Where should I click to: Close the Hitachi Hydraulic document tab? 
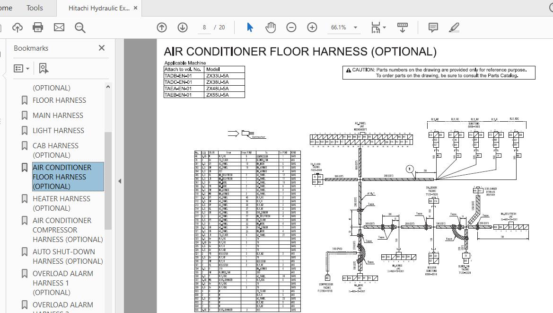tap(136, 8)
